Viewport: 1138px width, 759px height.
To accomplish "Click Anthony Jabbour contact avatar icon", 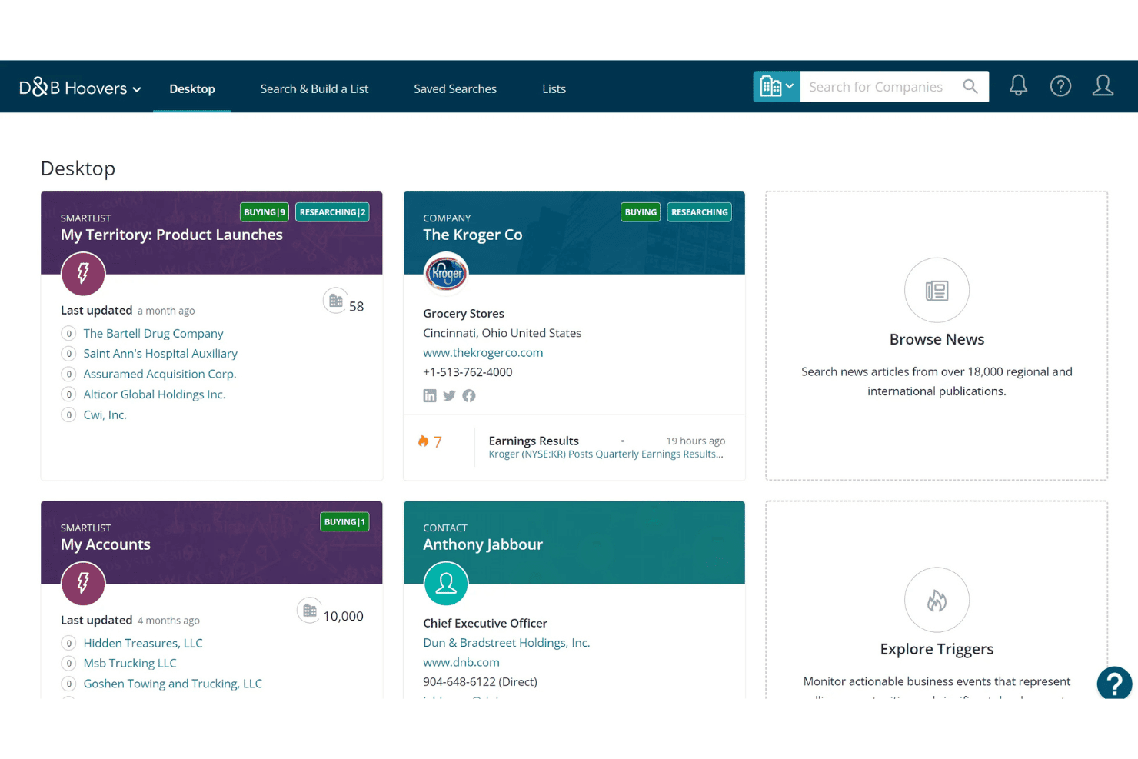I will point(446,583).
